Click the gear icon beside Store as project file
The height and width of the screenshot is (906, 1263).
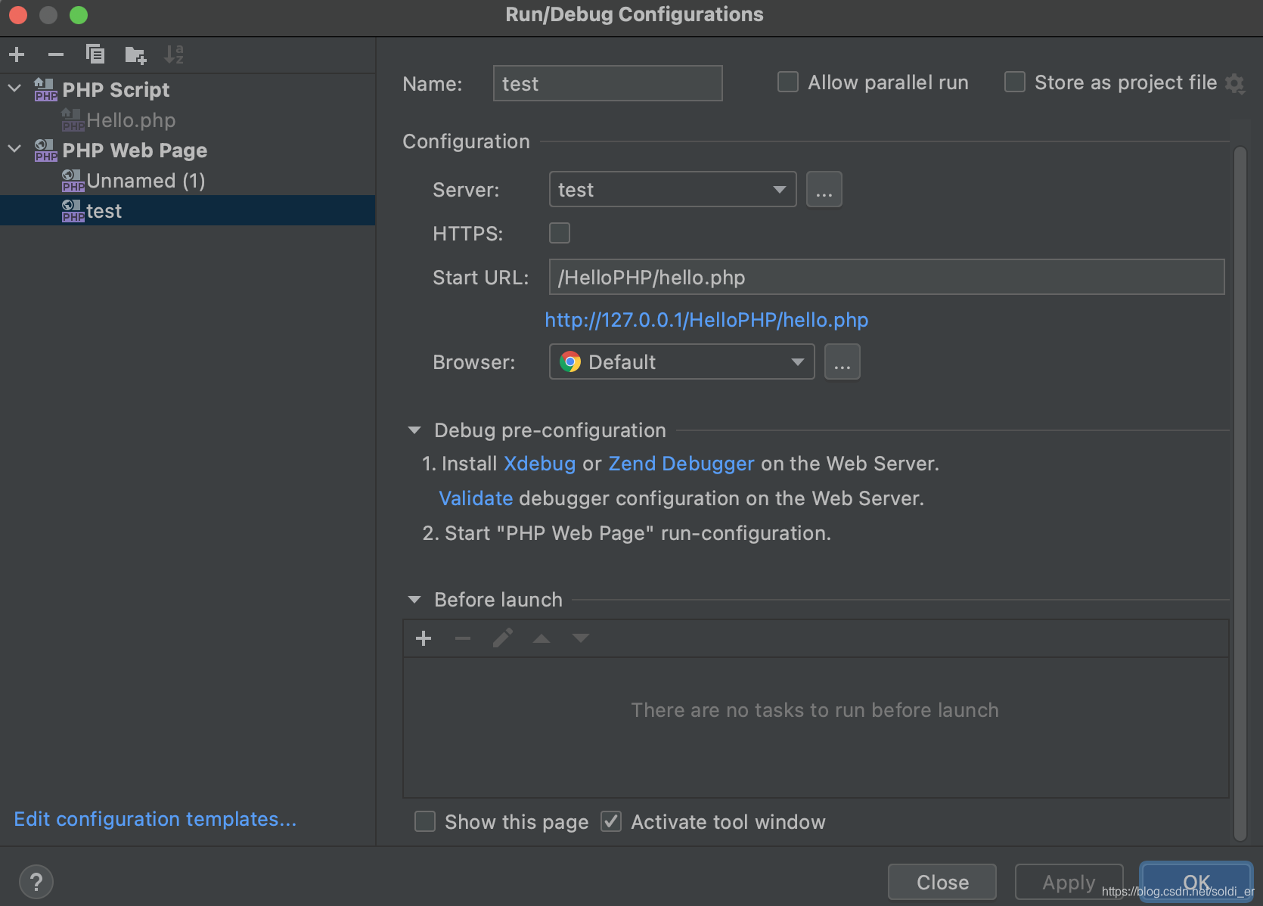[x=1235, y=83]
